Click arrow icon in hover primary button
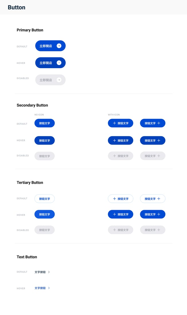This screenshot has width=187, height=315. pos(59,63)
